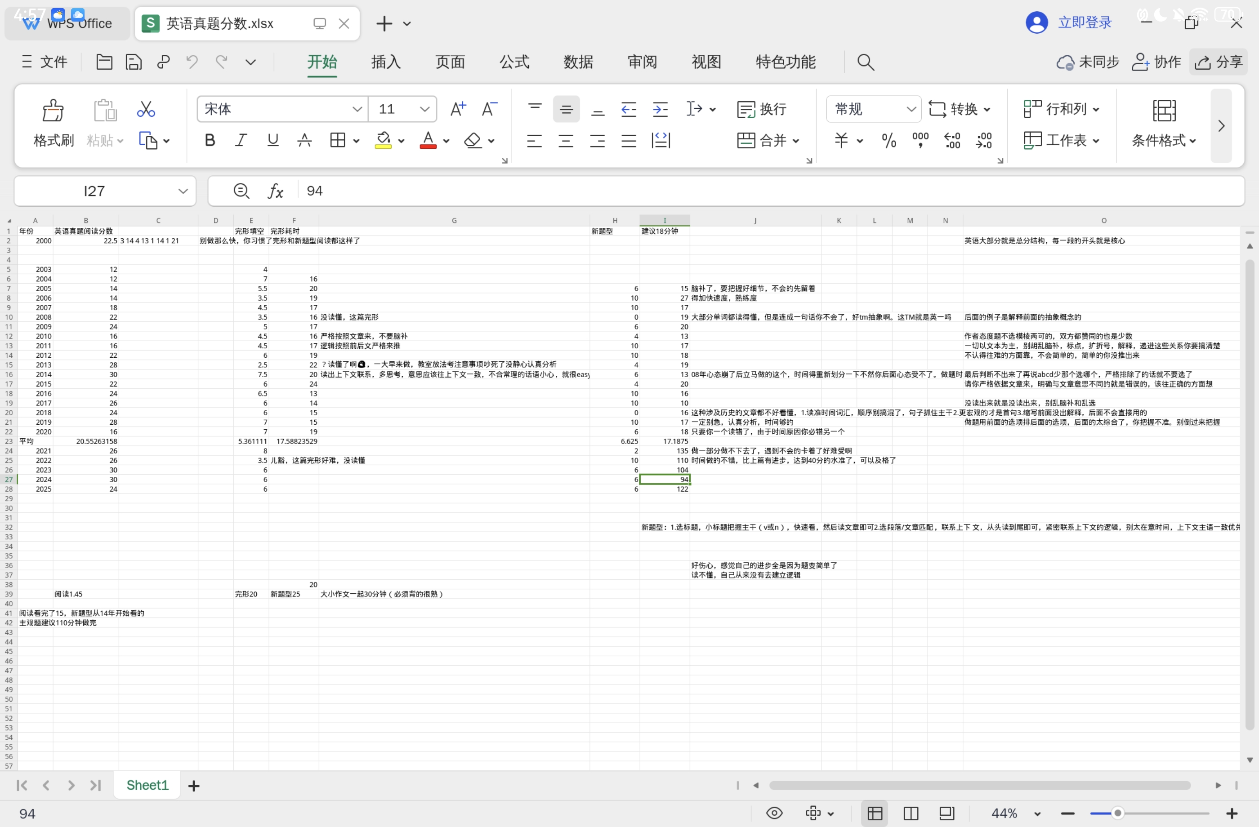Toggle justify text alignment
The height and width of the screenshot is (827, 1259).
pyautogui.click(x=629, y=140)
